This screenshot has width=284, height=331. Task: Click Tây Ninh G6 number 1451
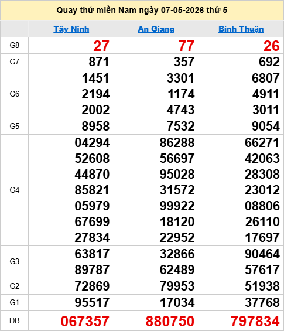click(95, 78)
